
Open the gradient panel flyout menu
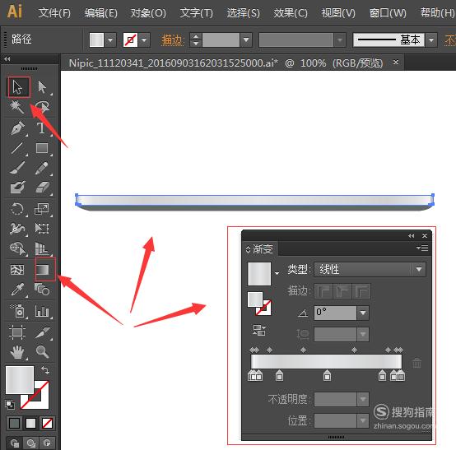pyautogui.click(x=422, y=248)
